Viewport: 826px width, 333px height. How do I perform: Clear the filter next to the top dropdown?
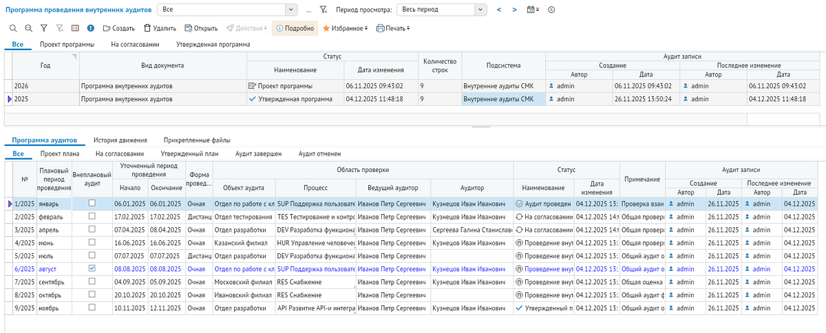tap(324, 10)
